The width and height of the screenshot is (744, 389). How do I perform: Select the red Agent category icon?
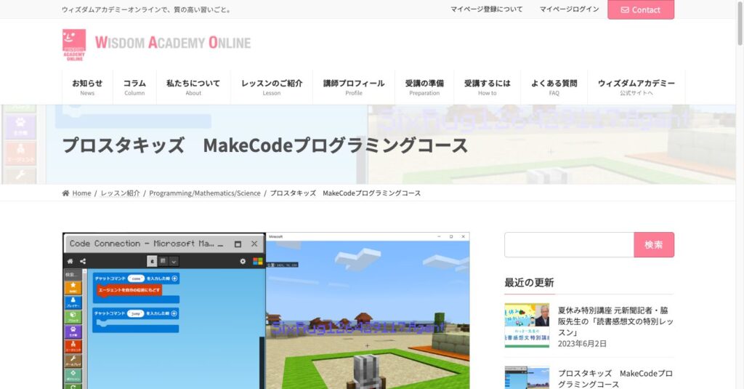73,346
